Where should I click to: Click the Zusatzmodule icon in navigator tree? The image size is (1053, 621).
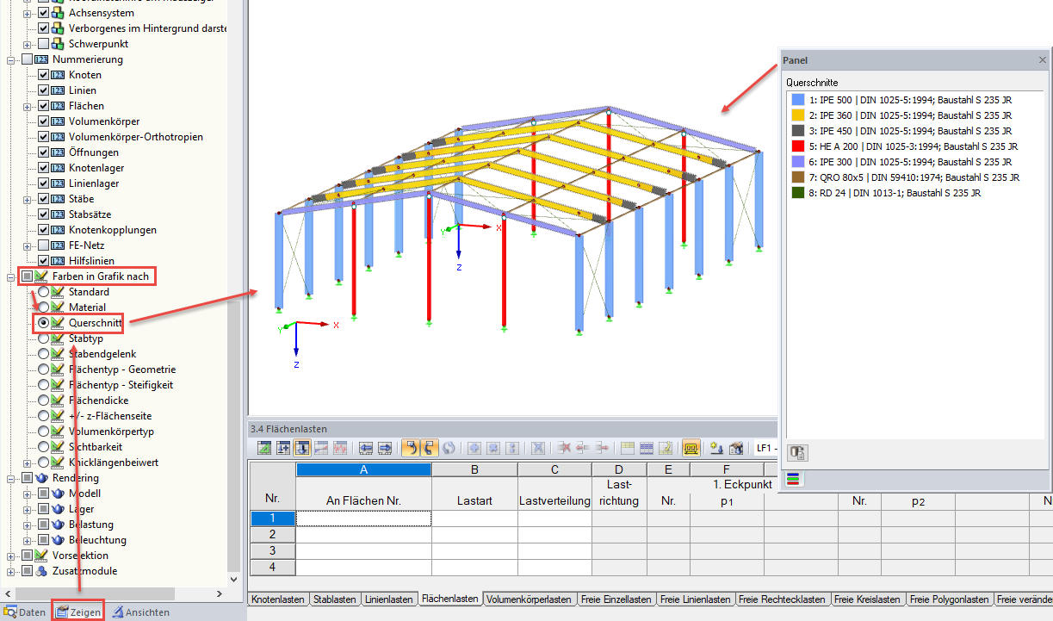point(42,571)
